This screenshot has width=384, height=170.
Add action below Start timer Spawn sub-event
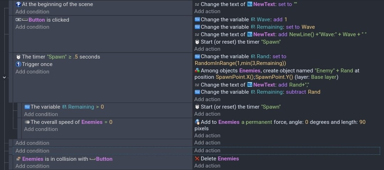(x=207, y=114)
